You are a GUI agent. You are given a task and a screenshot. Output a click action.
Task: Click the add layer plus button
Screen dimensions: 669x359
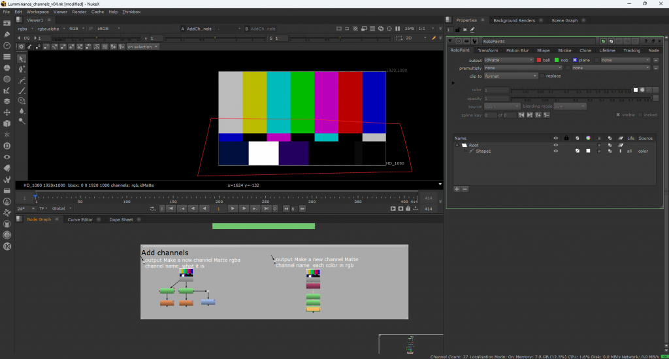tap(457, 189)
